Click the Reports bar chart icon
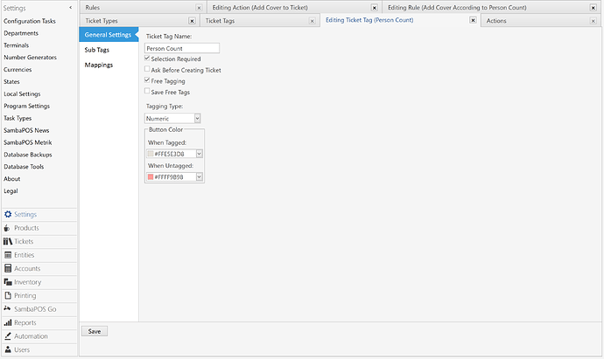The height and width of the screenshot is (359, 604). (8, 322)
